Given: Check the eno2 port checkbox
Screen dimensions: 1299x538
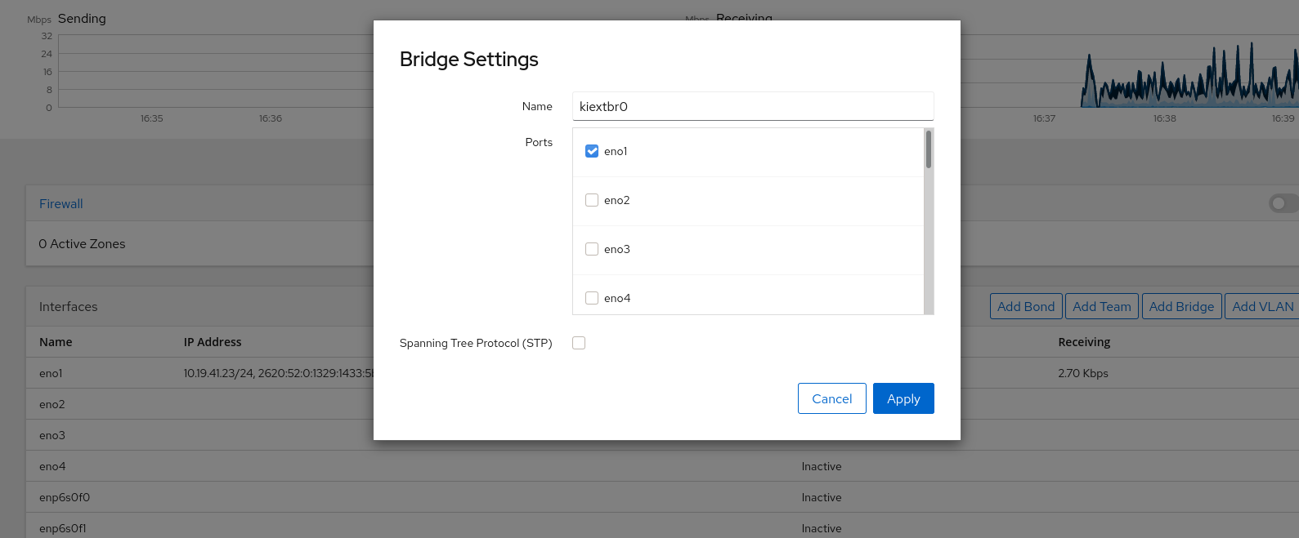Looking at the screenshot, I should pyautogui.click(x=592, y=200).
